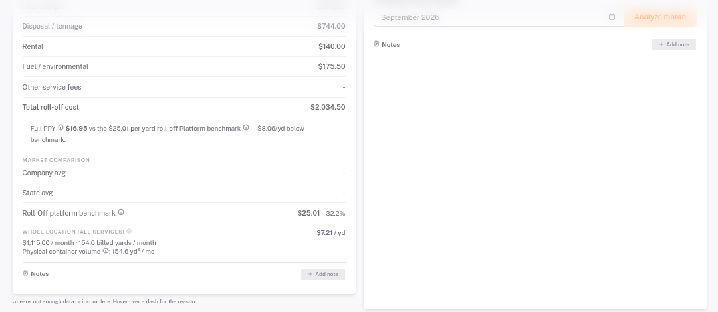Viewport: 718px width, 312px height.
Task: Click the Notes label in the right panel
Action: [391, 45]
